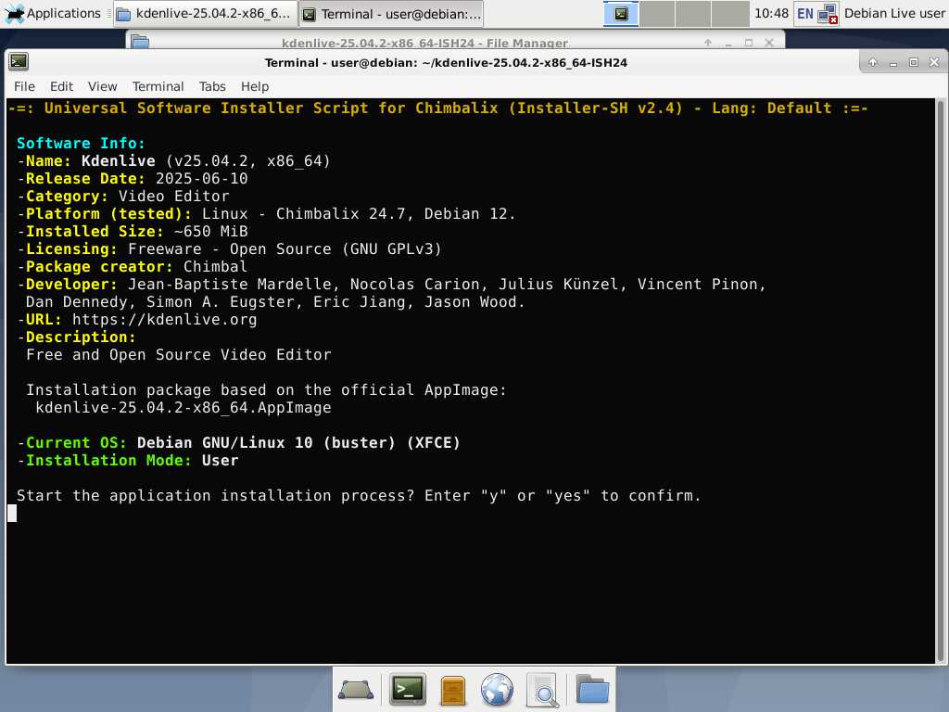
Task: Click the https://kdenlive.org URL text
Action: click(165, 320)
